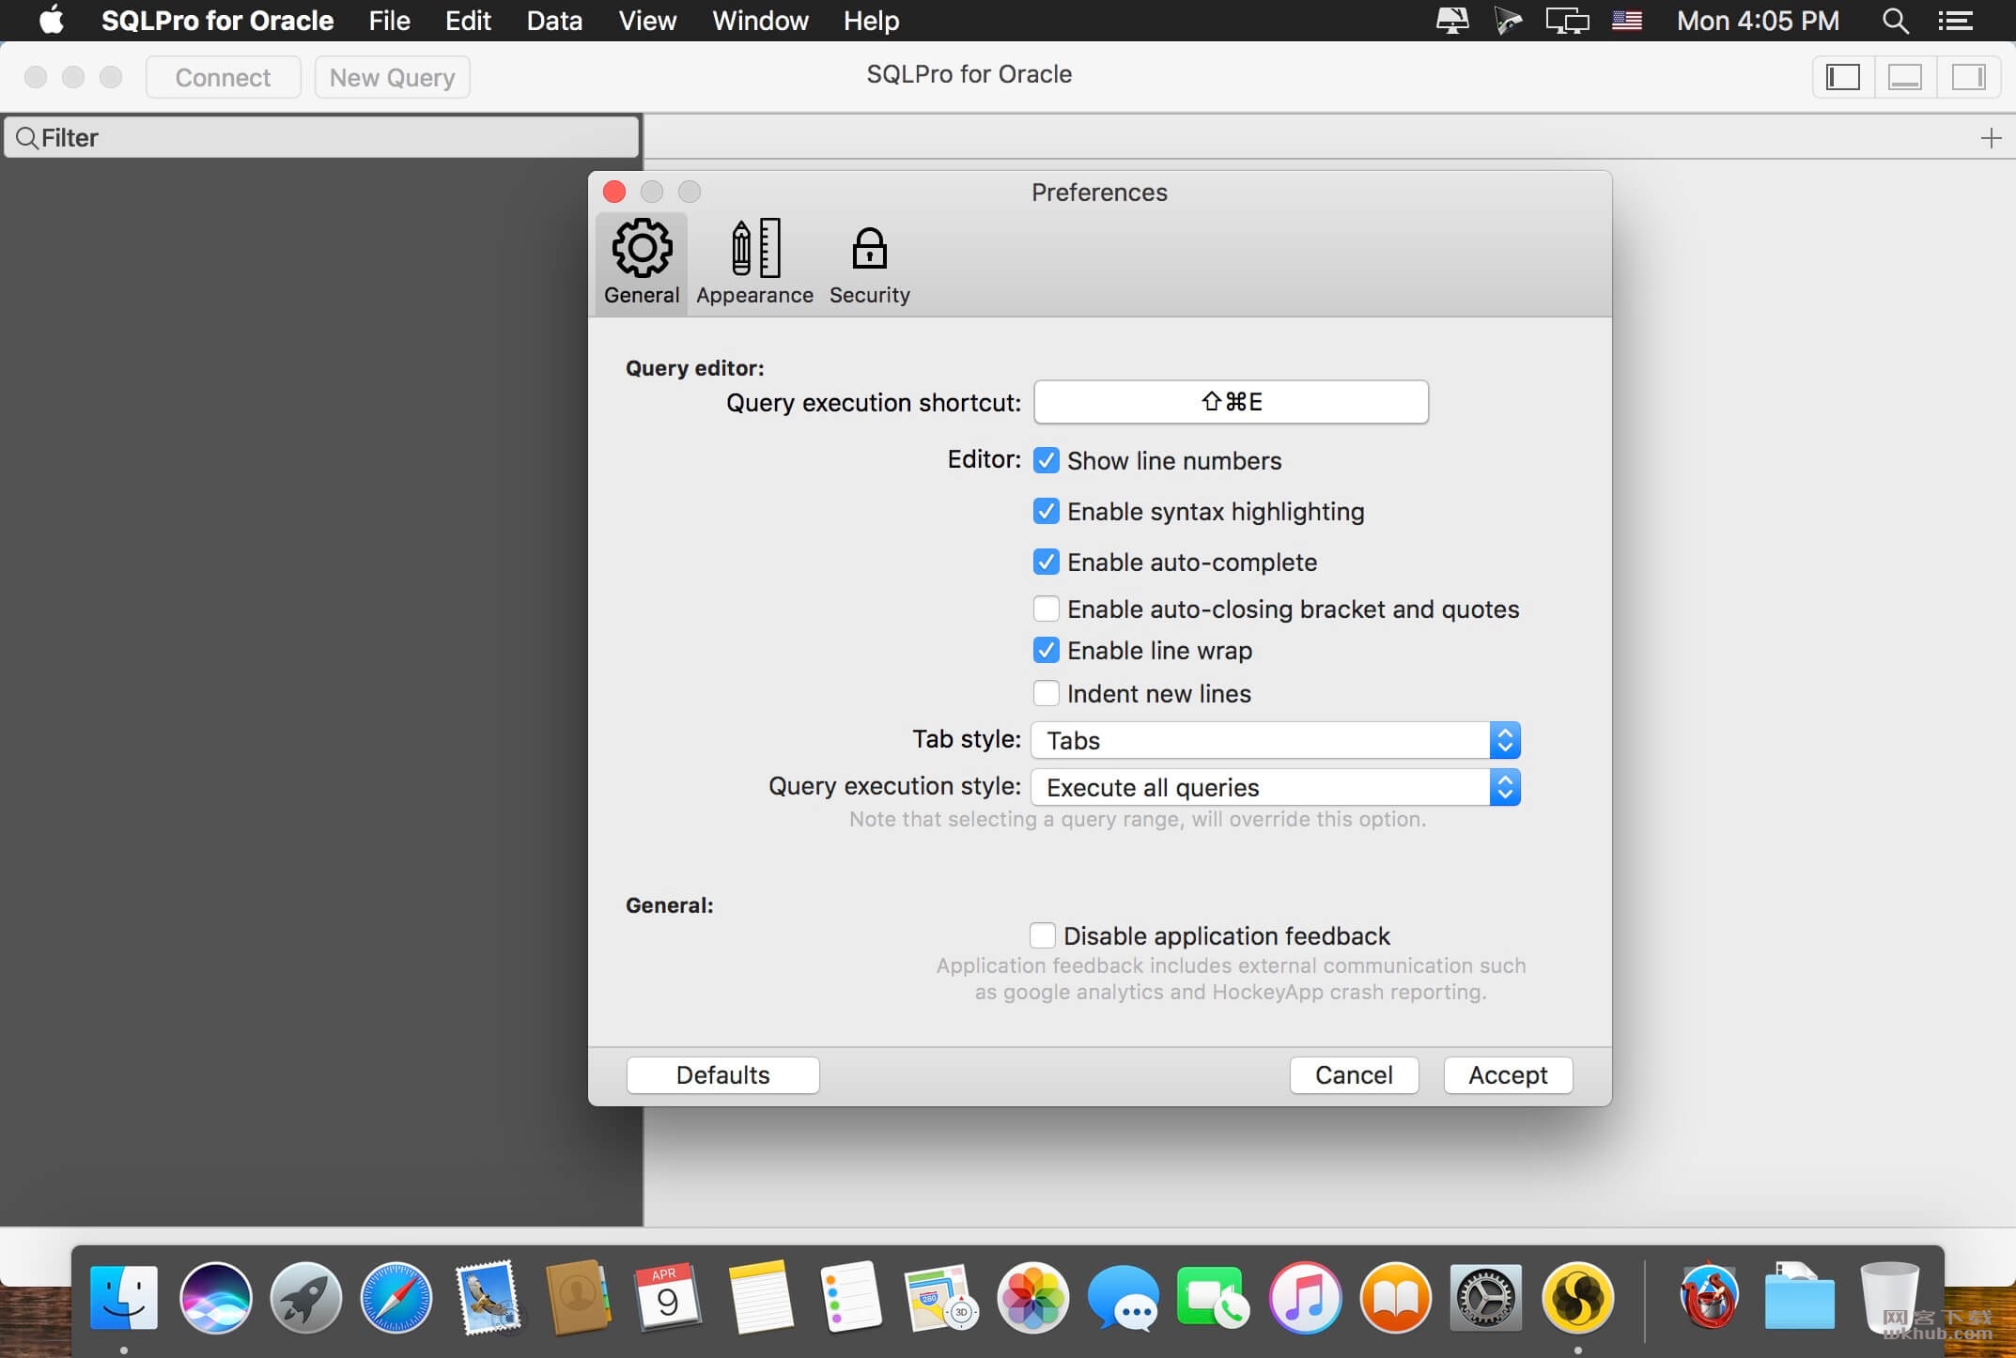The width and height of the screenshot is (2016, 1358).
Task: Open Finder from the Dock
Action: click(124, 1297)
